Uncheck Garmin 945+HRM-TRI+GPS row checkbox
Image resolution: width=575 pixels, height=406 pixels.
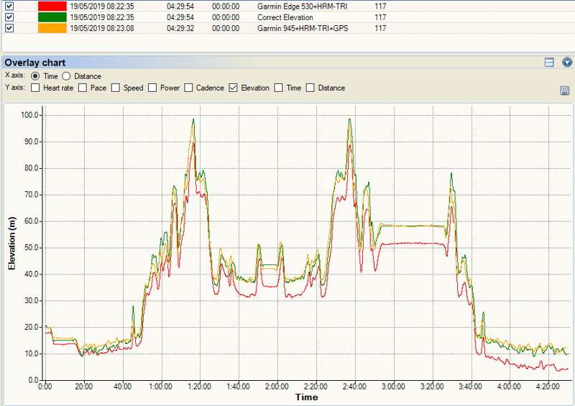[9, 28]
